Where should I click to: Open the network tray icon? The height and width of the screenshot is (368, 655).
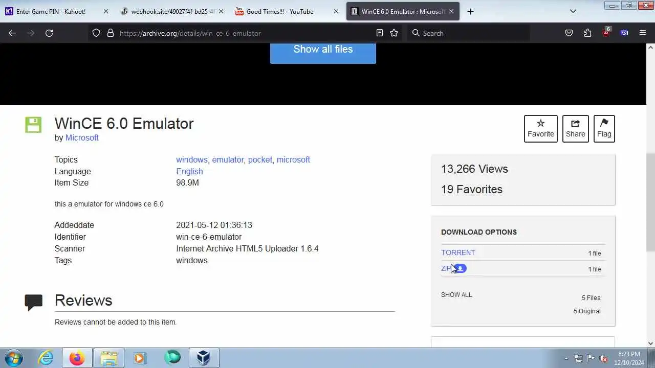(578, 358)
